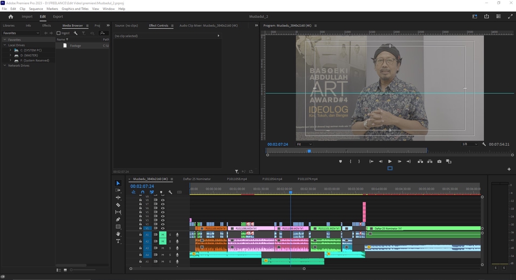Open Program monitor settings wrench
The image size is (516, 280).
484,144
